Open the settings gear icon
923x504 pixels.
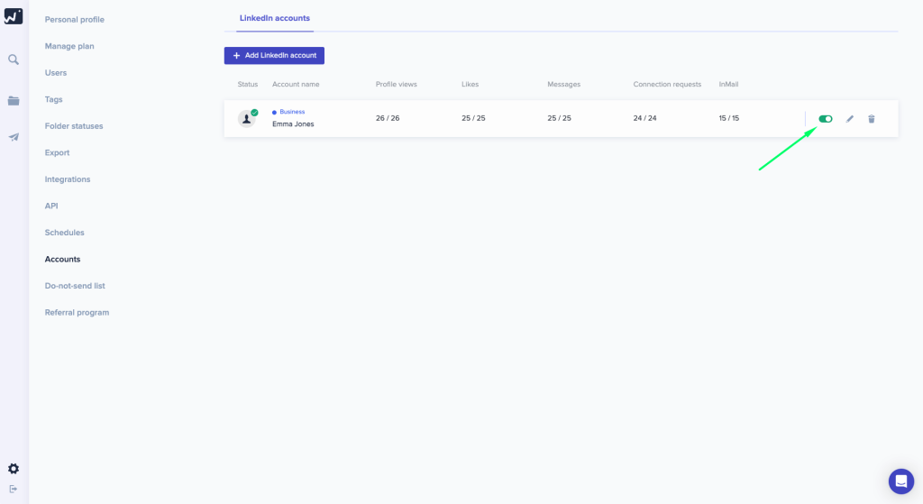(x=14, y=469)
